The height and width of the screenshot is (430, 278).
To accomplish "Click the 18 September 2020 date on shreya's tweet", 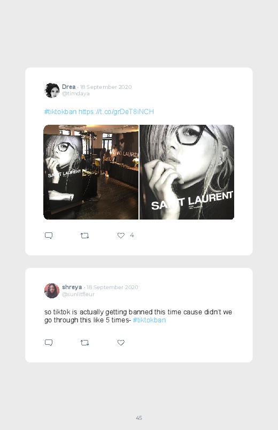I will [x=112, y=287].
